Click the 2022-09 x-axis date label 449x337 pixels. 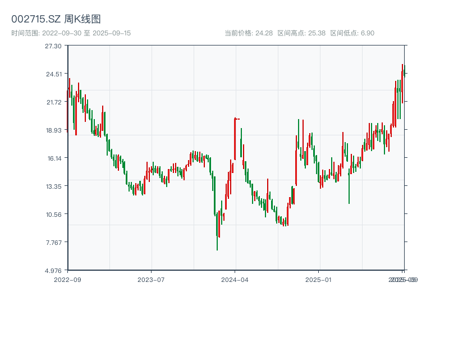(x=67, y=279)
